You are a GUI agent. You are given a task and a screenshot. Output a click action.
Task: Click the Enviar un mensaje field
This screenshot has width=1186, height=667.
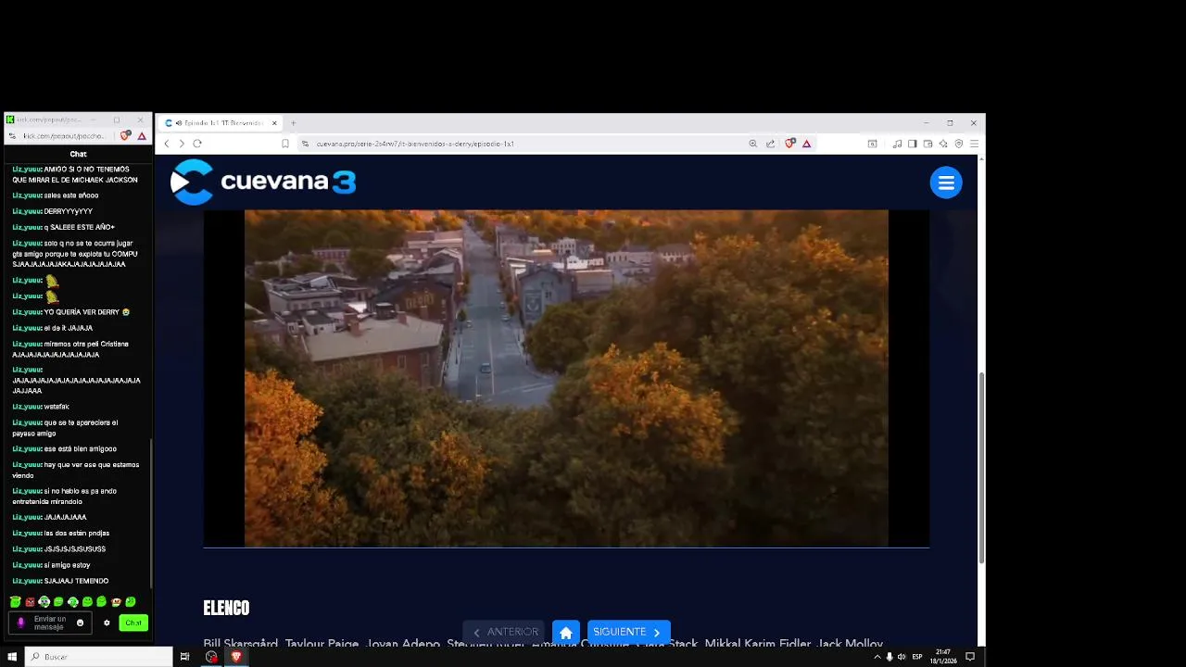point(50,623)
